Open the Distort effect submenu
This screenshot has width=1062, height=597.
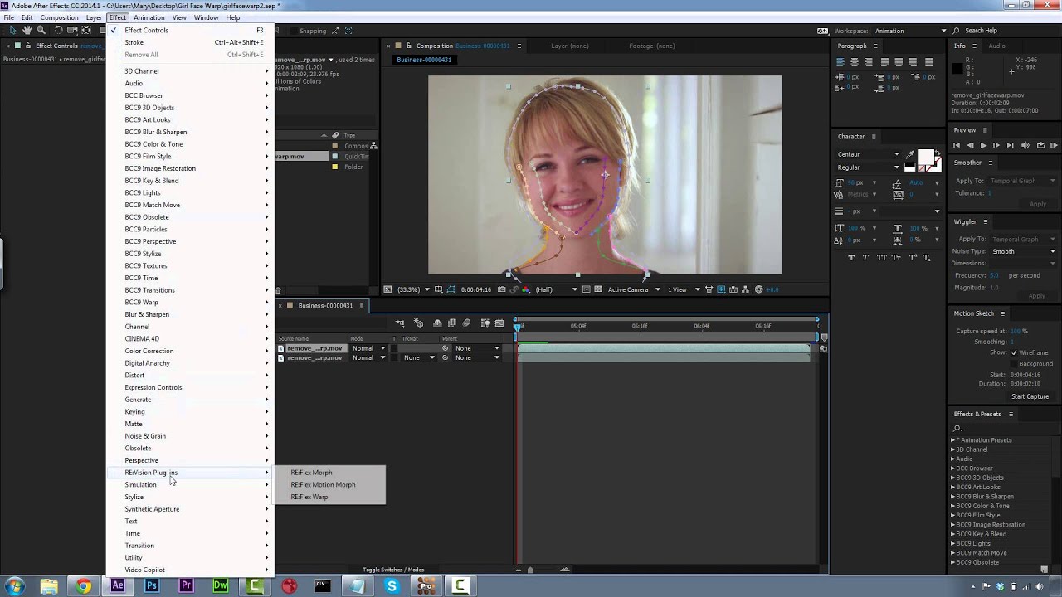click(x=191, y=375)
